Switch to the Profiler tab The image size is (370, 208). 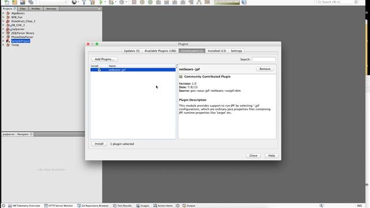pyautogui.click(x=36, y=9)
